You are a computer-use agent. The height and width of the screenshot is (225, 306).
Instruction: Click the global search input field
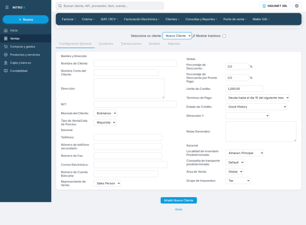point(110,6)
